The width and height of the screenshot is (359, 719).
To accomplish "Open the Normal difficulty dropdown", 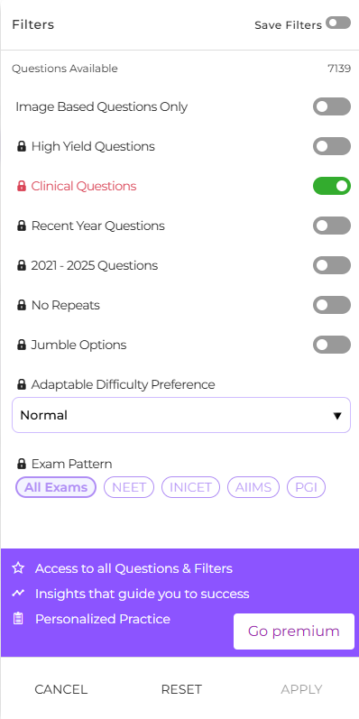I will point(181,415).
